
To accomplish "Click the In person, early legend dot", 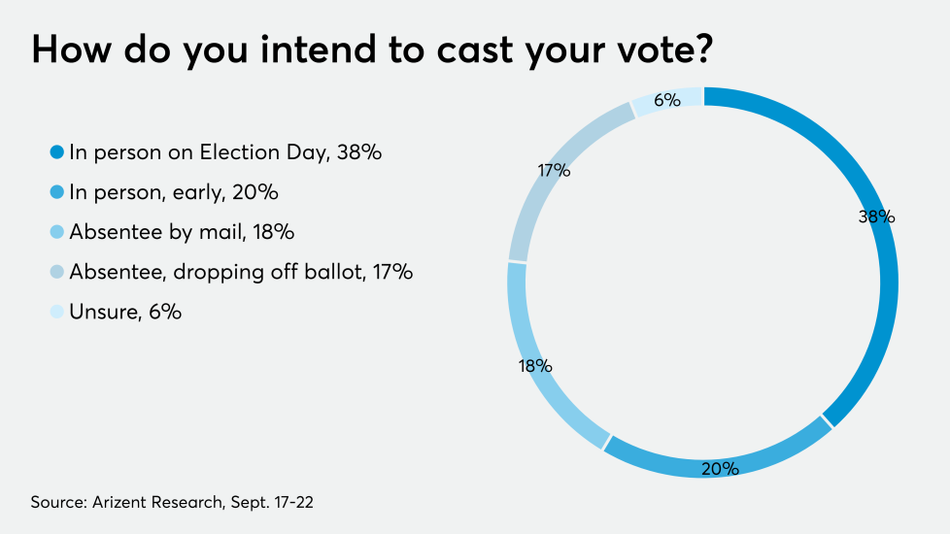I will click(x=56, y=192).
